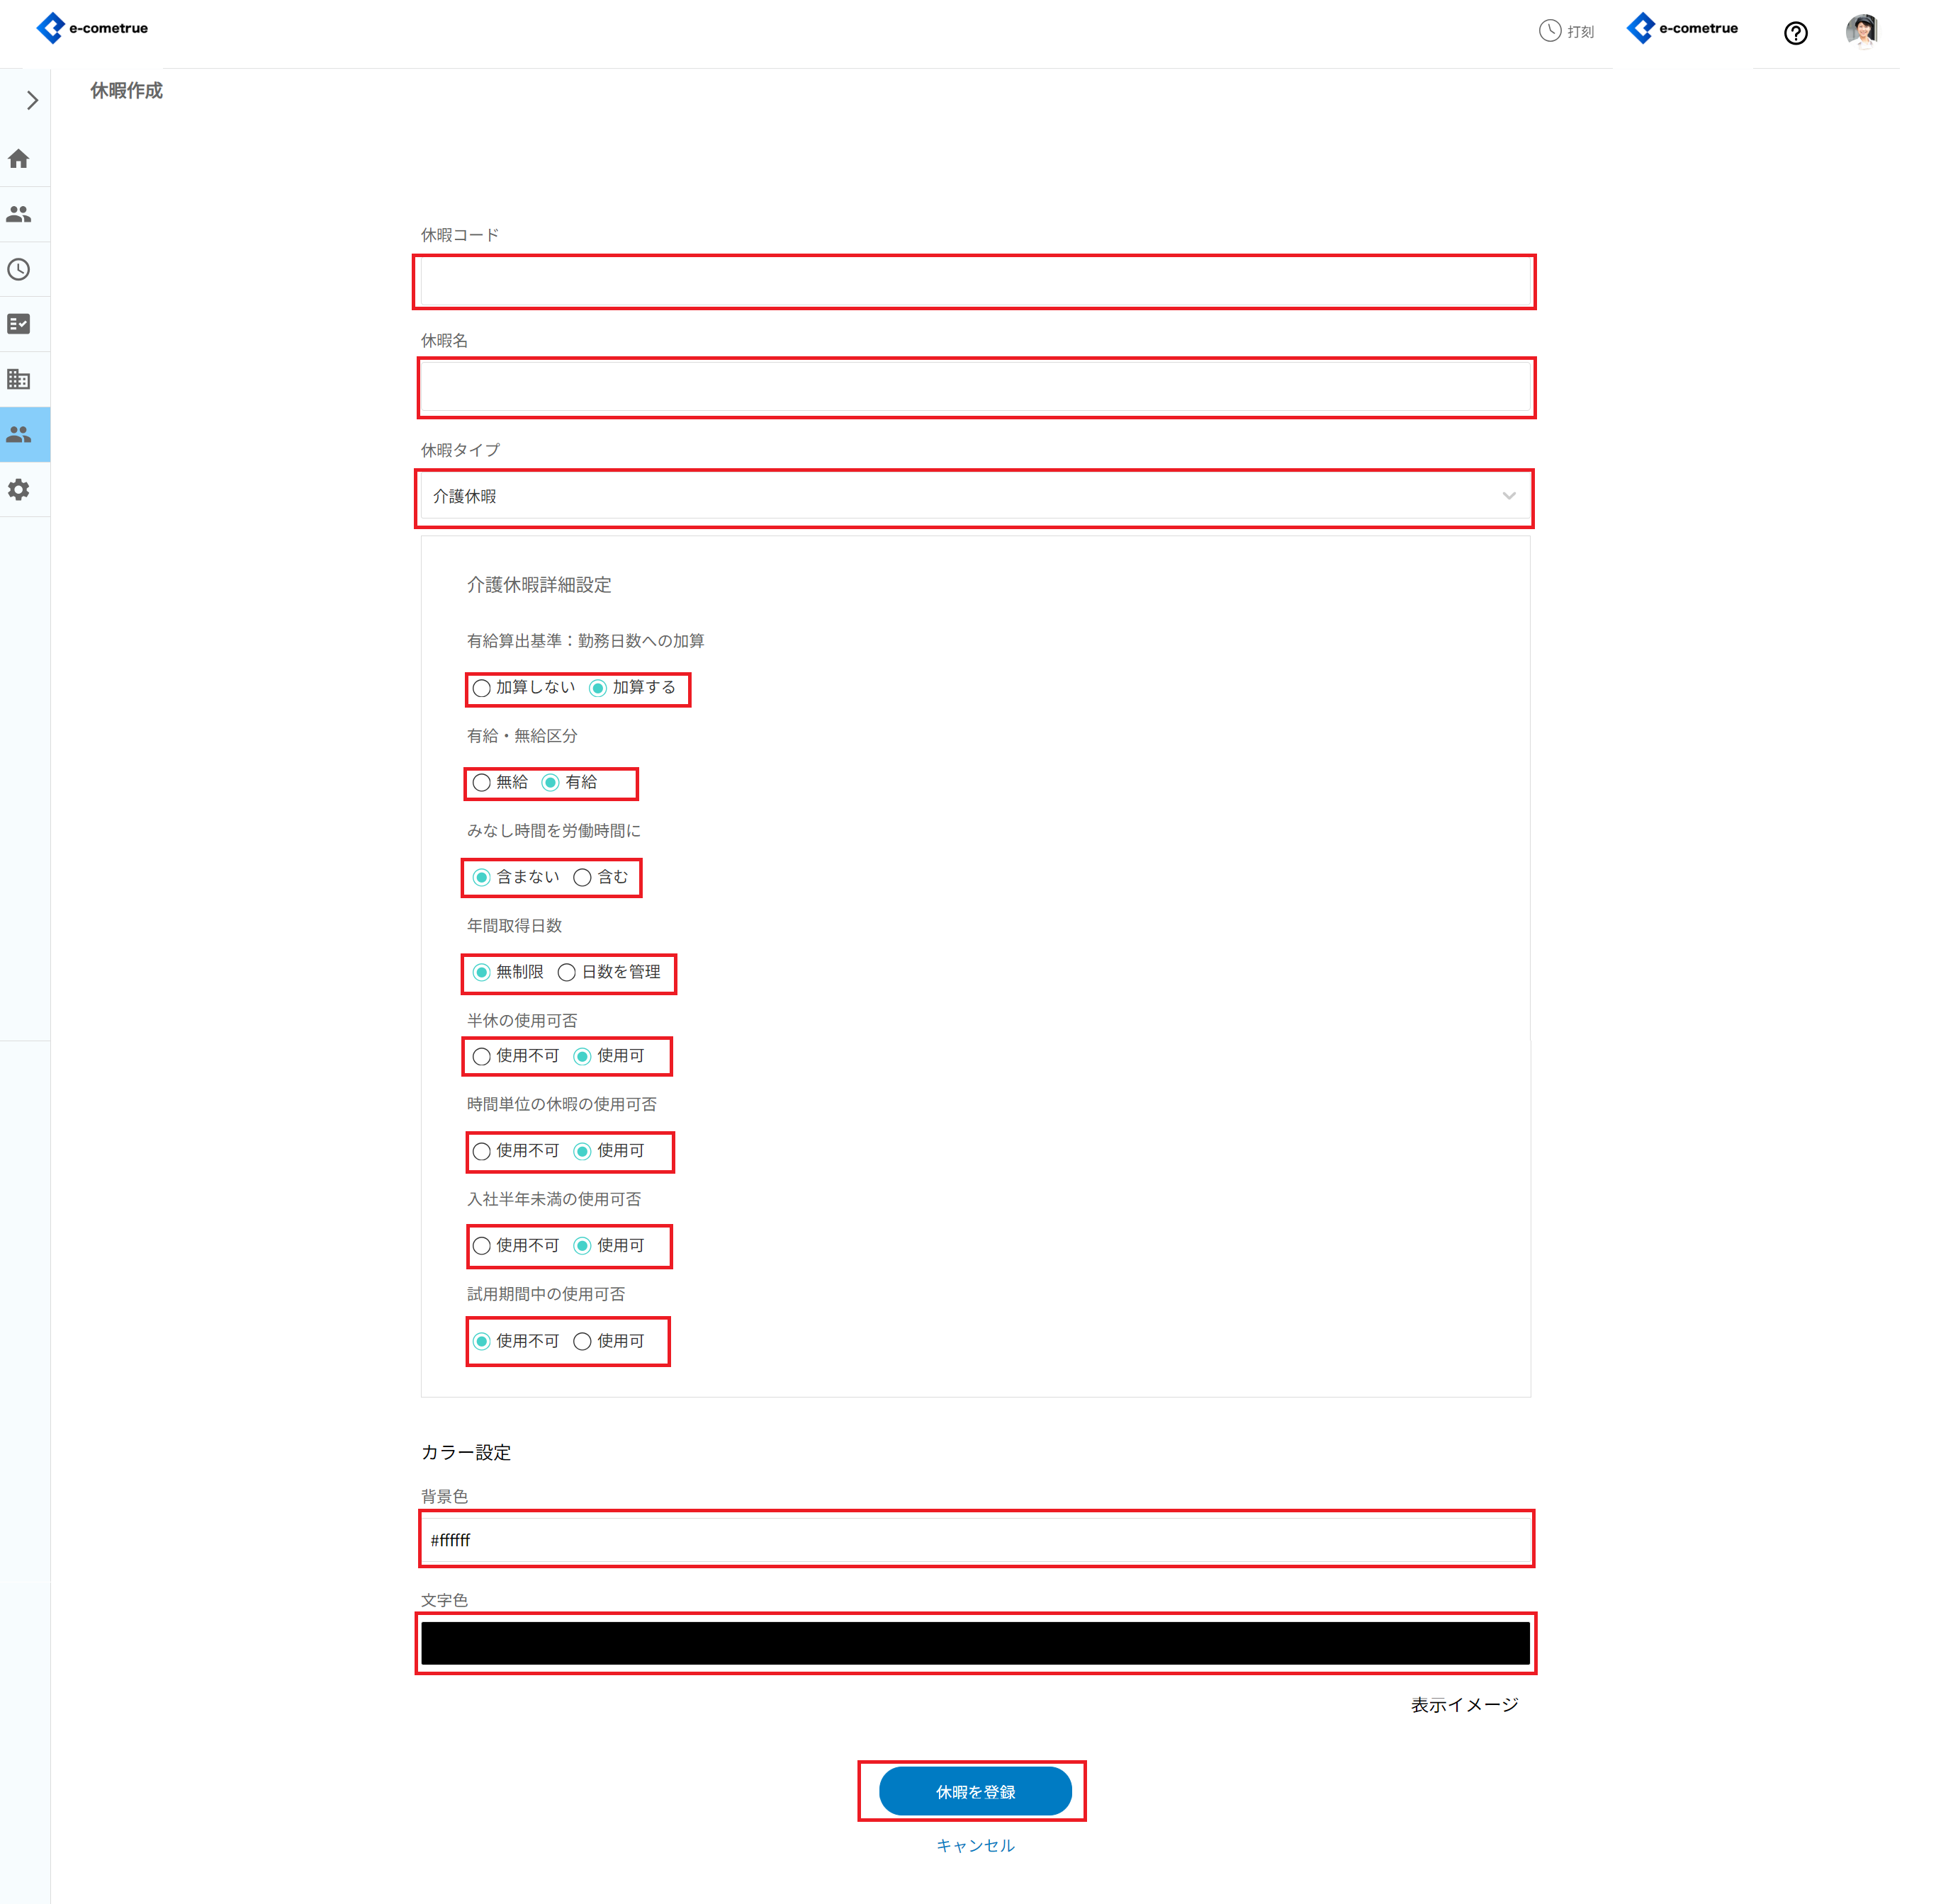1936x1904 pixels.
Task: Click the help question mark icon
Action: 1795,33
